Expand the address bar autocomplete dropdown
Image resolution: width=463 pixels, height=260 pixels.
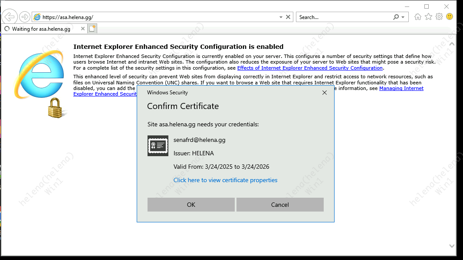(281, 17)
